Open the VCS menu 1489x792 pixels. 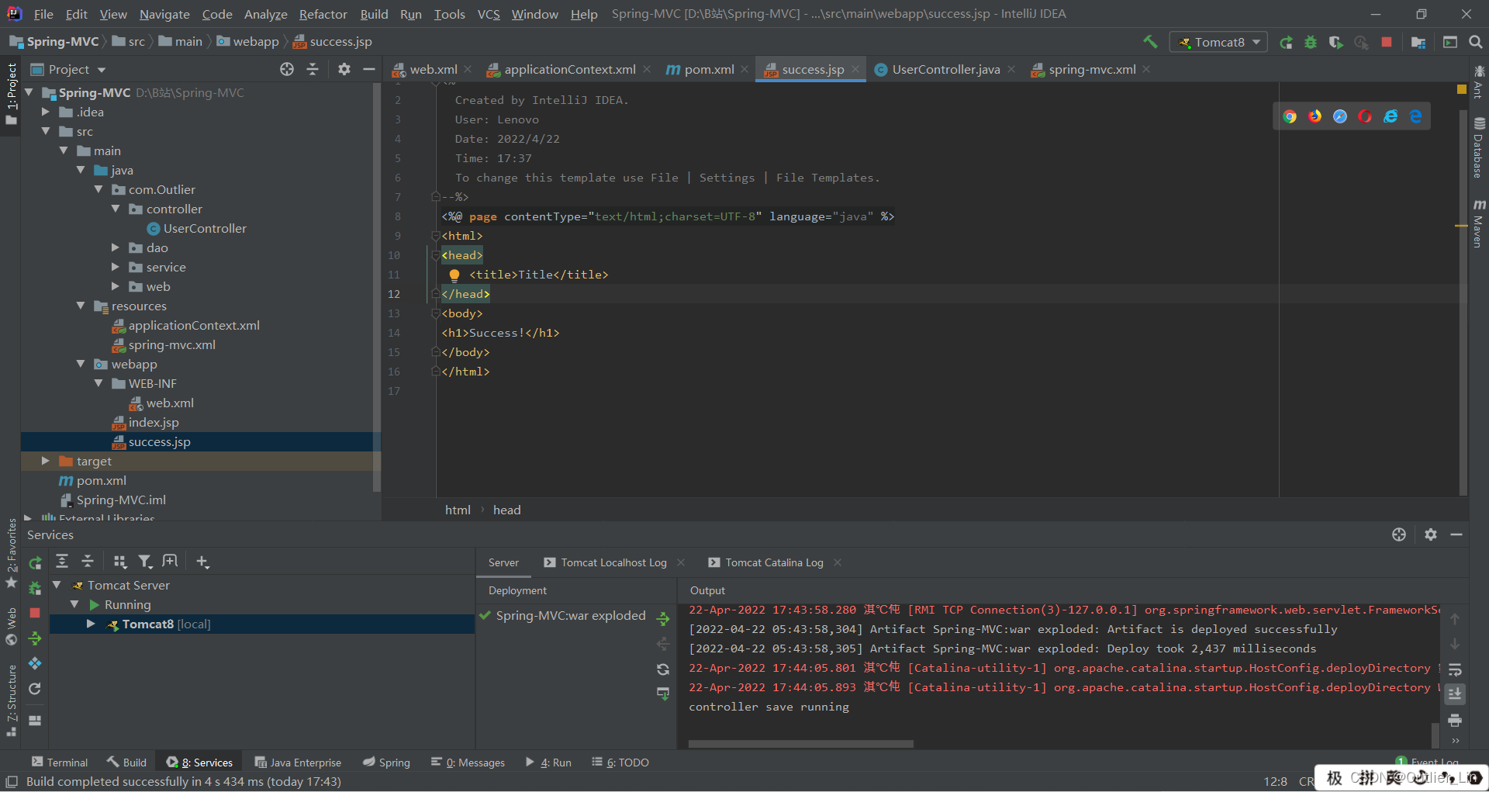[489, 14]
